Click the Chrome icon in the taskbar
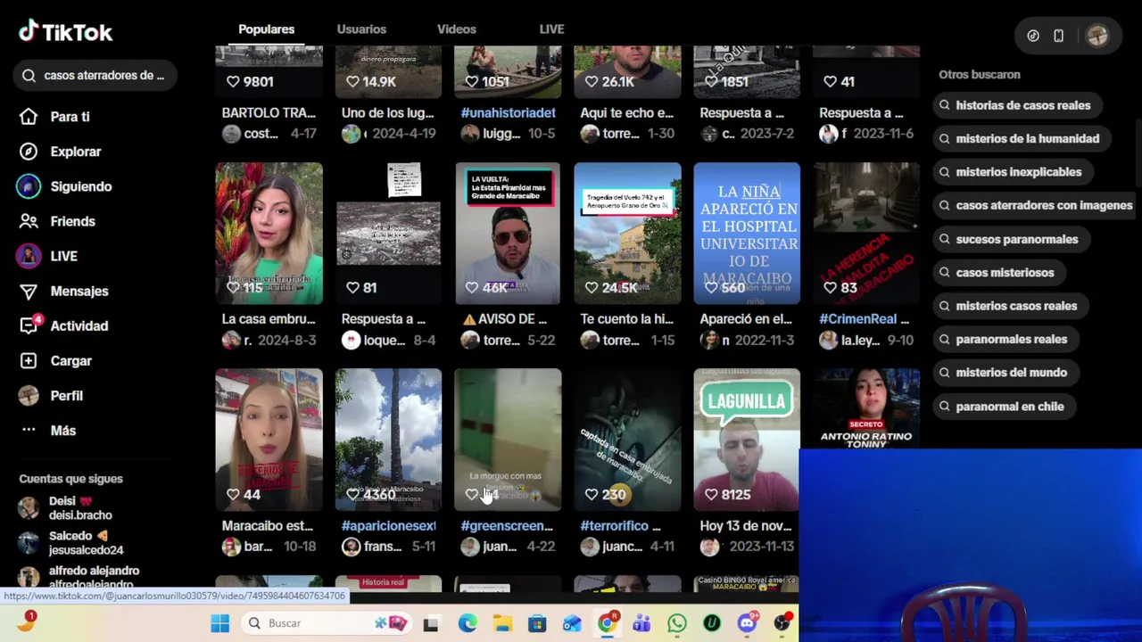 (x=607, y=623)
